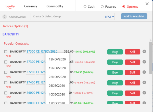Switch to the Equity tab
Screen dimensions: 153x112
point(10,6)
